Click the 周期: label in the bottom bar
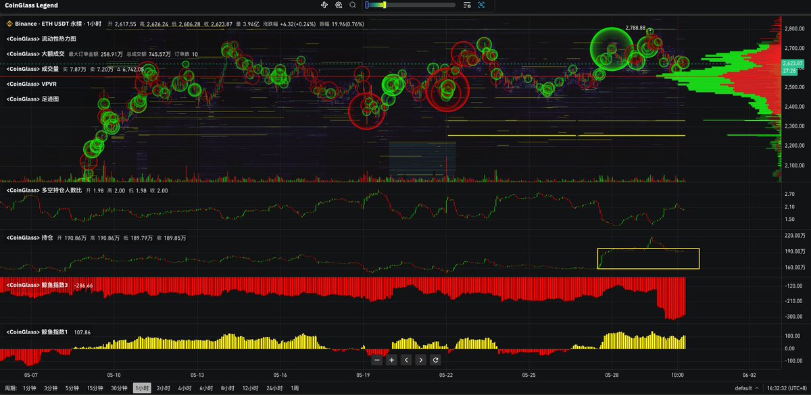Screen dimensions: 811x395 click(x=11, y=388)
